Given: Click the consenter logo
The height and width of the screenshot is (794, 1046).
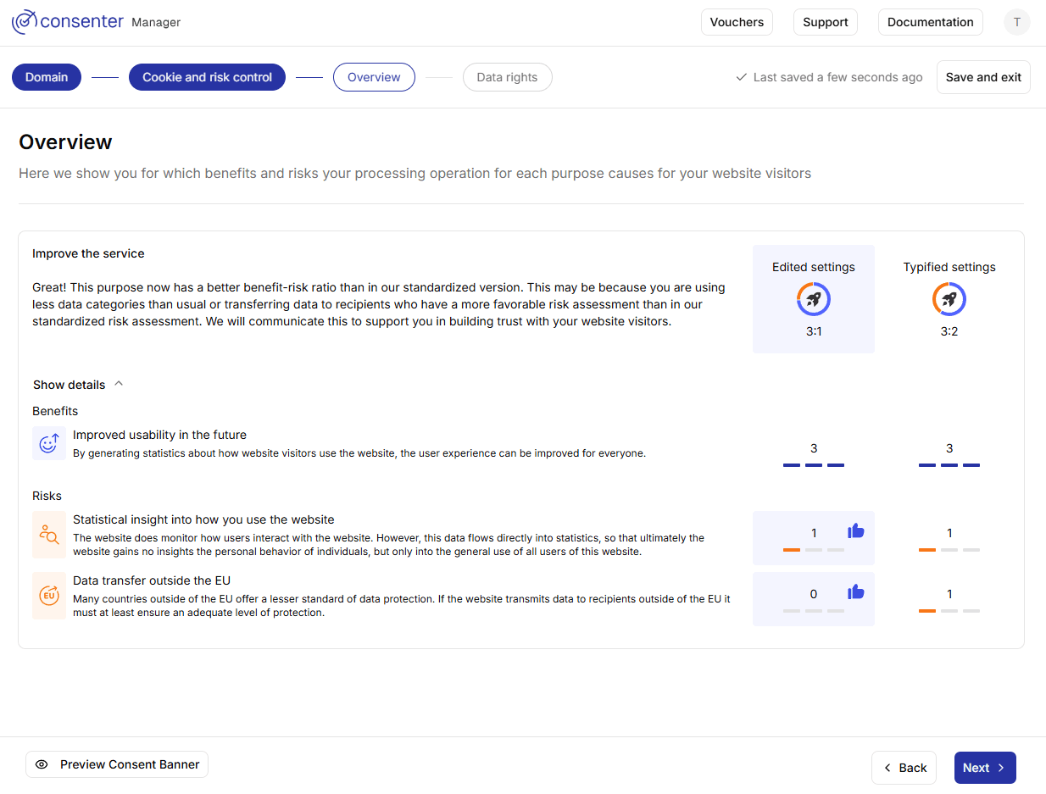Looking at the screenshot, I should coord(68,21).
